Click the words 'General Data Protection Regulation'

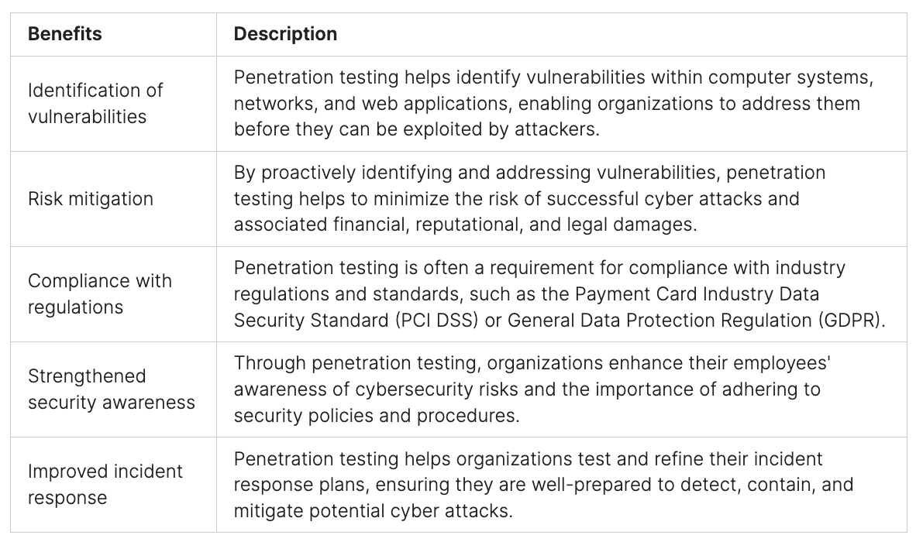click(659, 320)
